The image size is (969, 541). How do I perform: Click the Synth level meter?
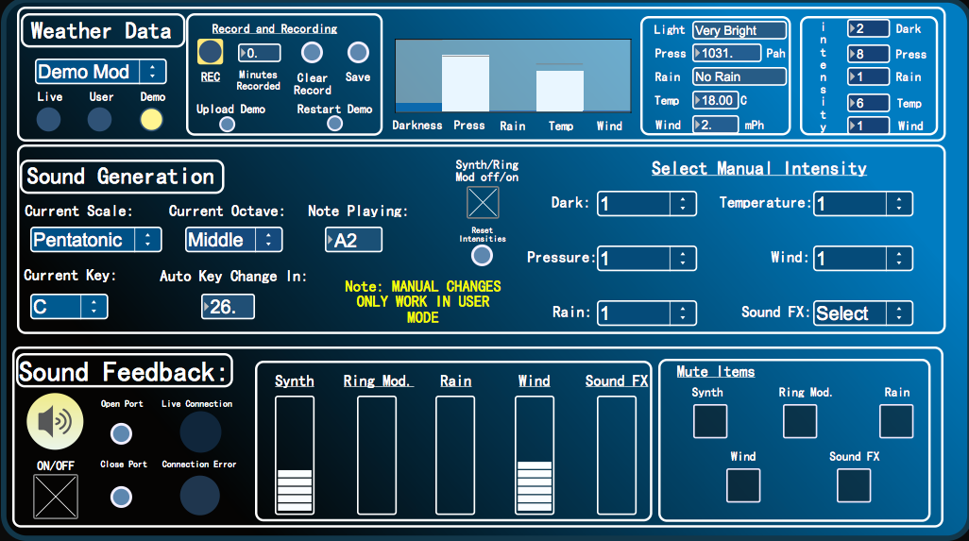tap(295, 455)
